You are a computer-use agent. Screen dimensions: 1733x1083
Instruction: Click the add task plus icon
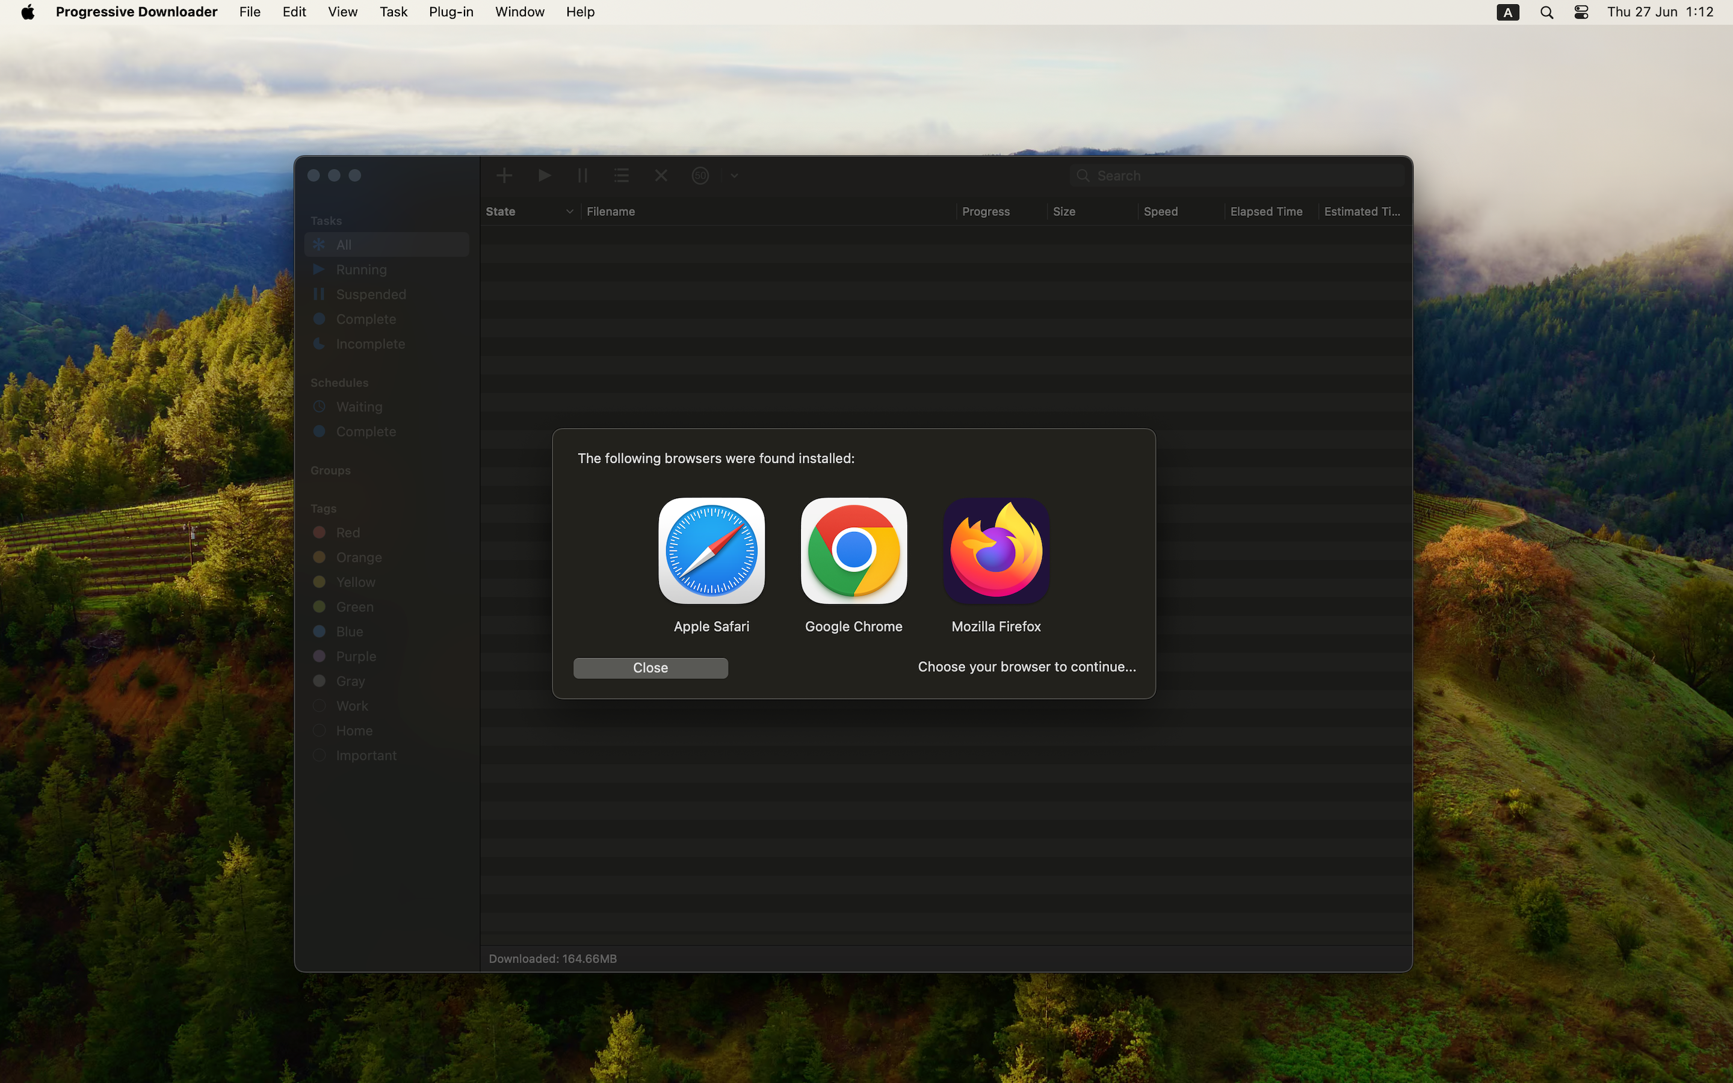504,176
